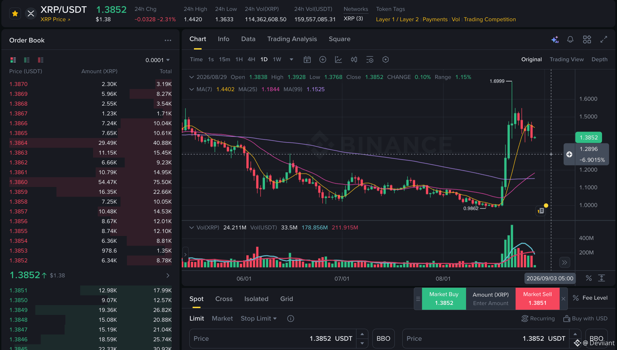Open the Stop Limit dropdown
617x350 pixels.
(x=258, y=318)
